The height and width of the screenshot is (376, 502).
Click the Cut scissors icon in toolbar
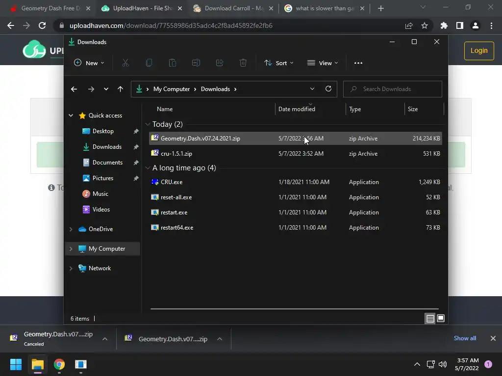click(x=125, y=63)
